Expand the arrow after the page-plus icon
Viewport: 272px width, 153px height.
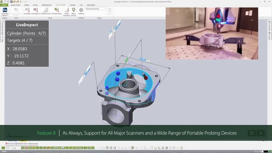pos(184,148)
